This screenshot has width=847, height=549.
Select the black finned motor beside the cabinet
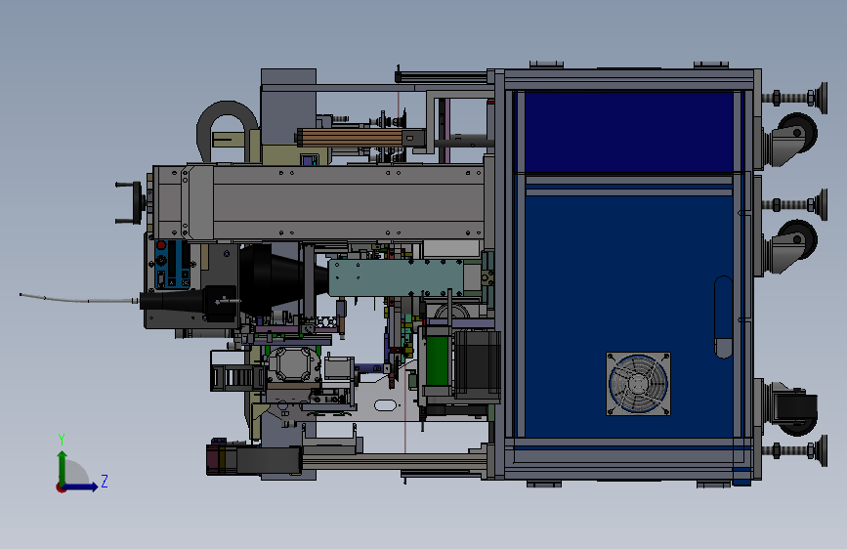[x=478, y=363]
